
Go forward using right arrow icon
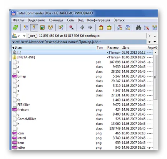(90, 28)
